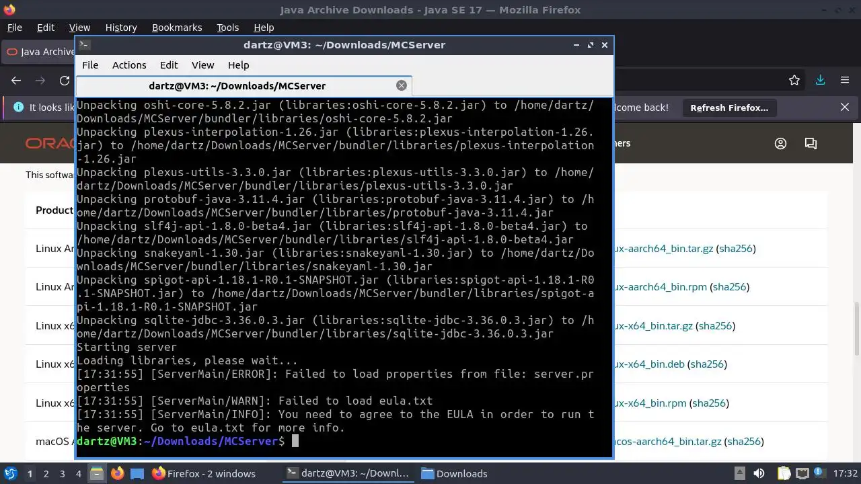Viewport: 861px width, 484px height.
Task: Open Firefox hamburger application menu
Action: tap(845, 81)
